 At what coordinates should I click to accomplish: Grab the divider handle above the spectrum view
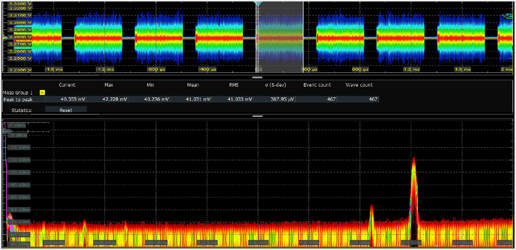point(257,116)
